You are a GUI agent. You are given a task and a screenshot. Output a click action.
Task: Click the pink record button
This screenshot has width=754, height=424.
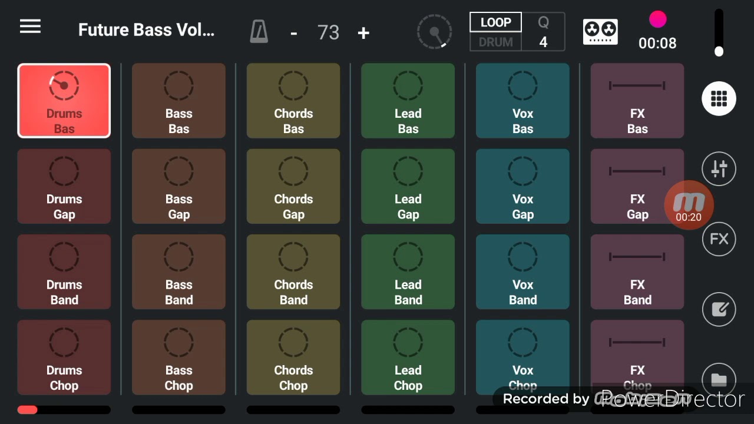[657, 19]
